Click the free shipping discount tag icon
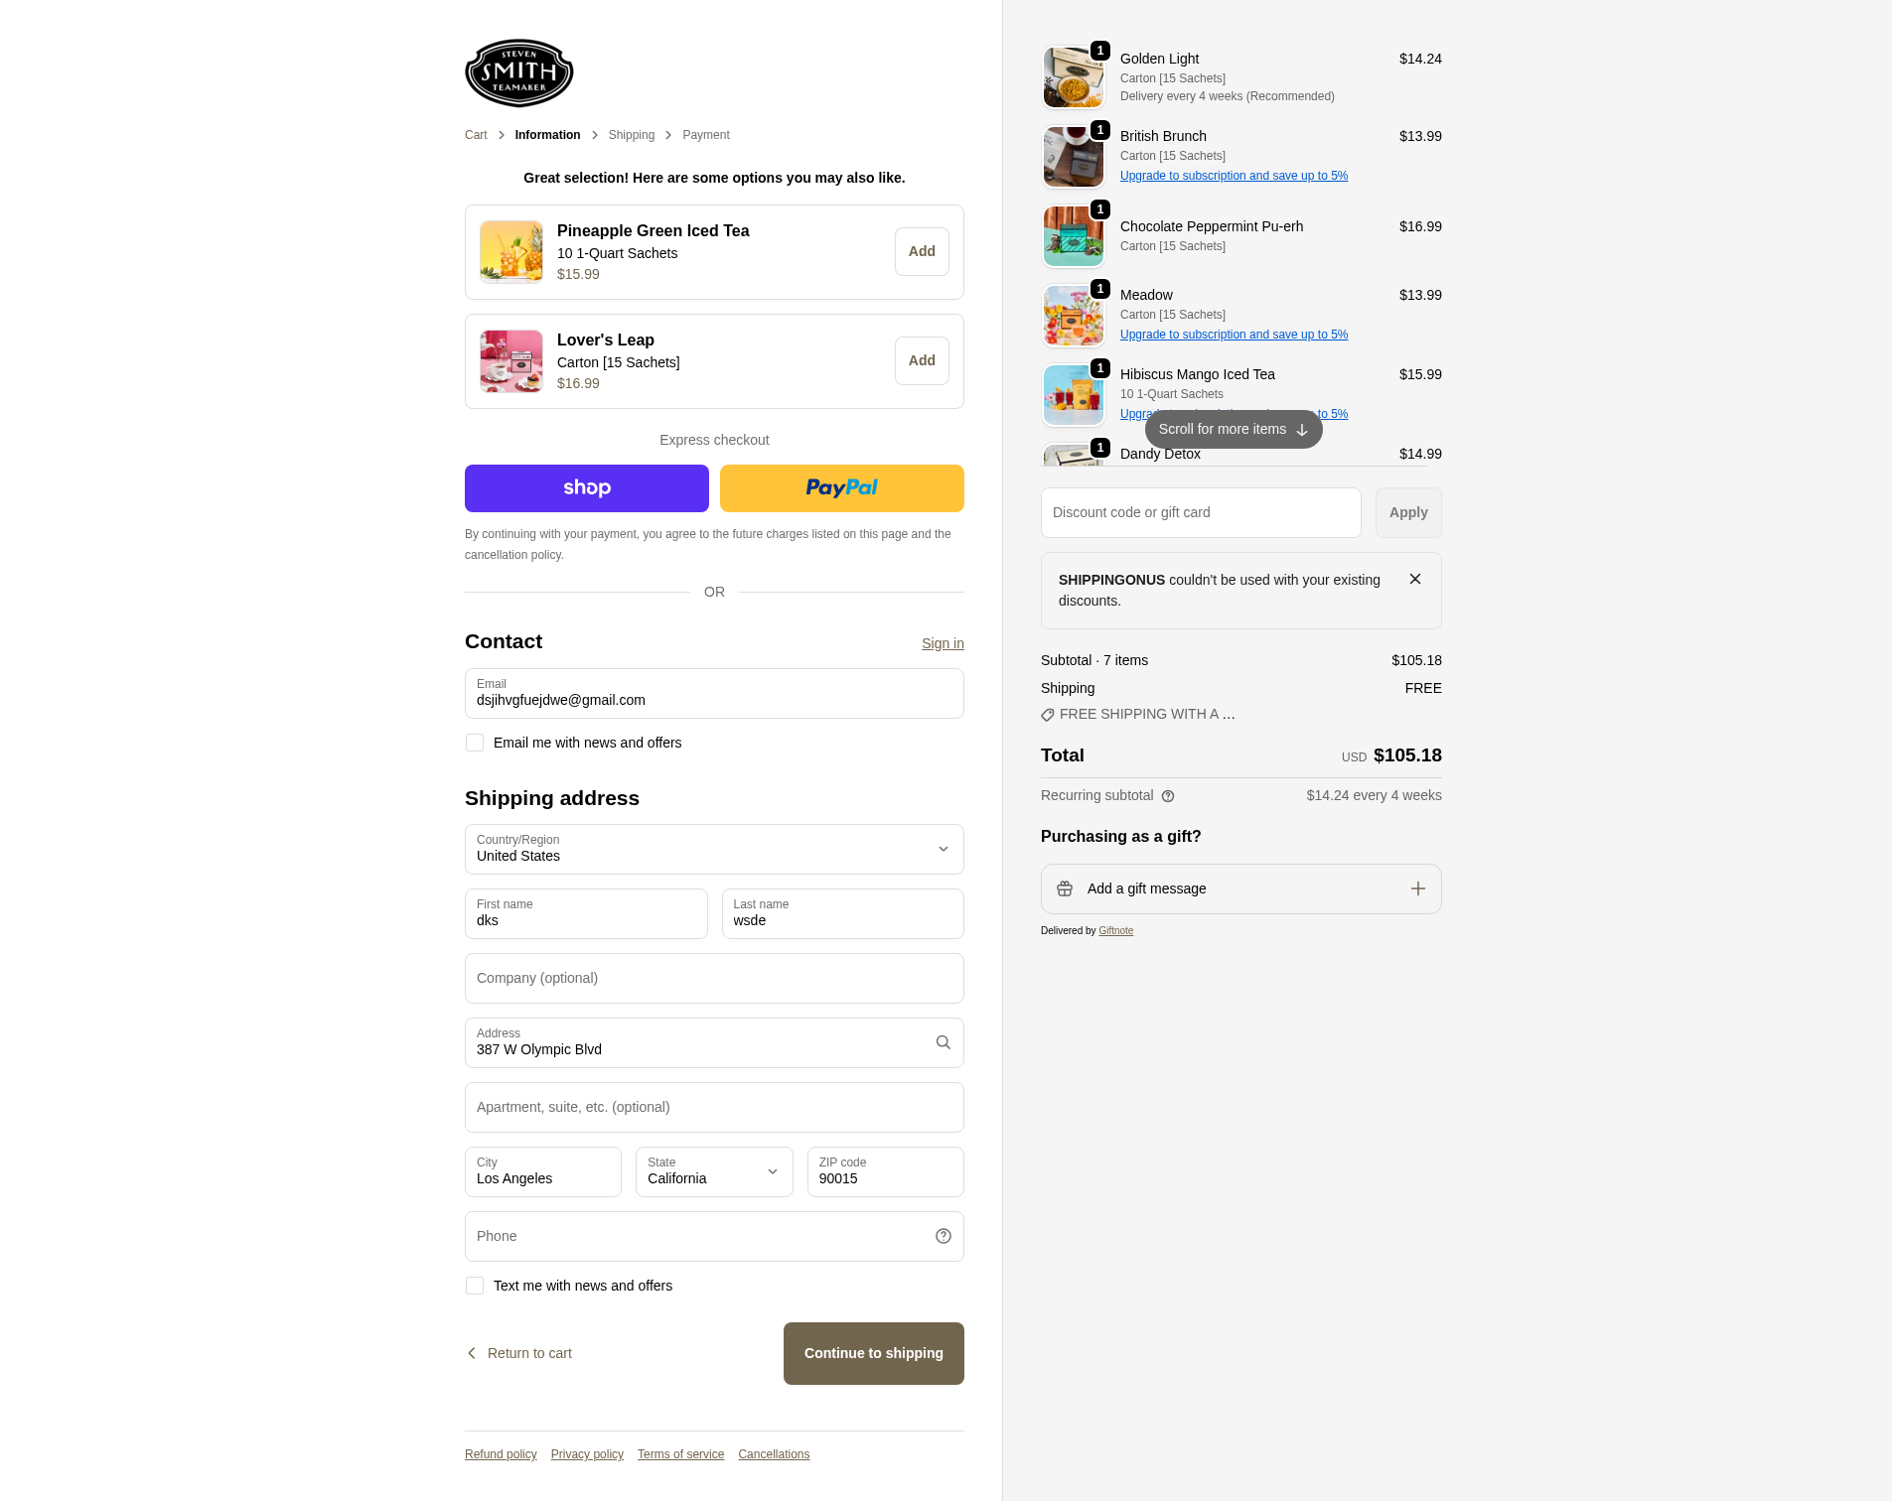Image resolution: width=1892 pixels, height=1501 pixels. pyautogui.click(x=1048, y=715)
